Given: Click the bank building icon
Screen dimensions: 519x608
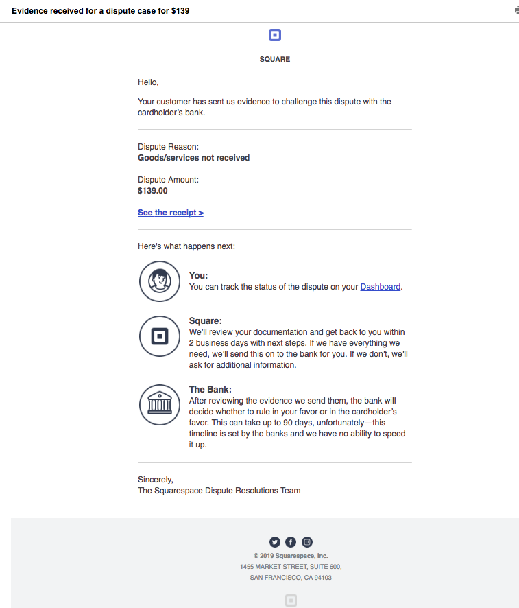Looking at the screenshot, I should (160, 404).
